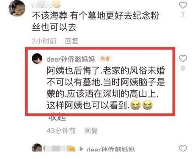This screenshot has width=195, height=159.
Task: Open deer孙侨潞妈妈's dark avatar
Action: pos(37,59)
